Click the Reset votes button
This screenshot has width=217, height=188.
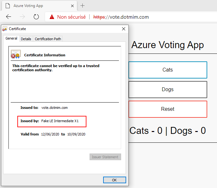click(x=168, y=109)
